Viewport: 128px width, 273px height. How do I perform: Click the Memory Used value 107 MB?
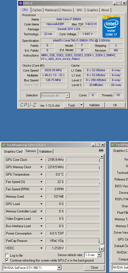[55, 196]
